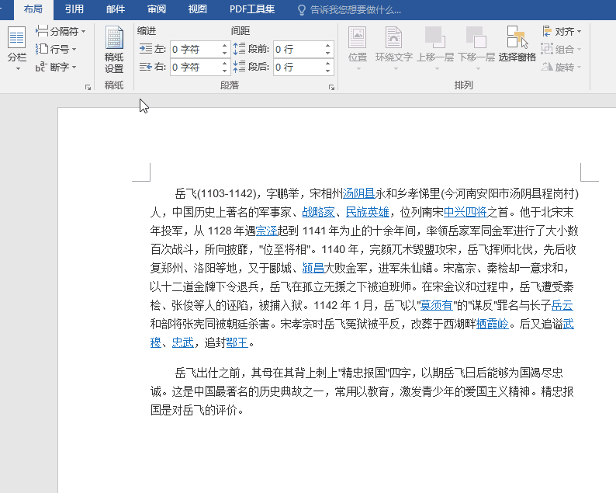The image size is (616, 493).
Task: Increase the 段前 spacing value
Action: pos(327,46)
